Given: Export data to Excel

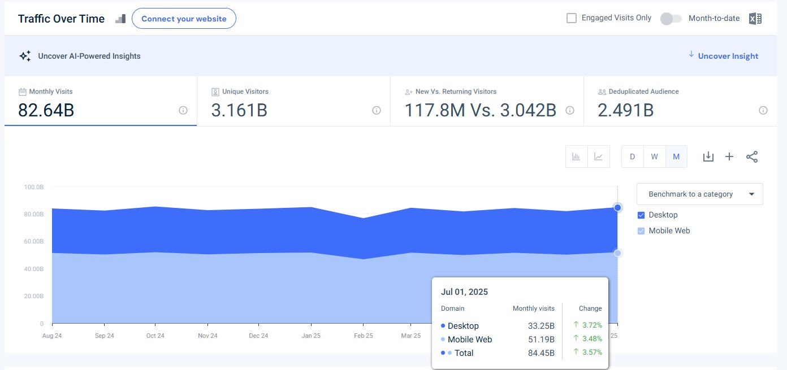Looking at the screenshot, I should point(755,19).
